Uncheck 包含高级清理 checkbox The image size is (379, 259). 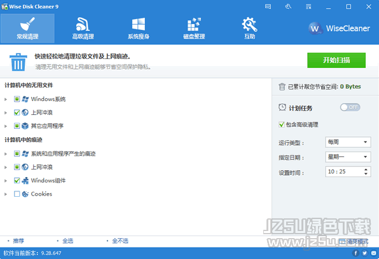coord(281,125)
